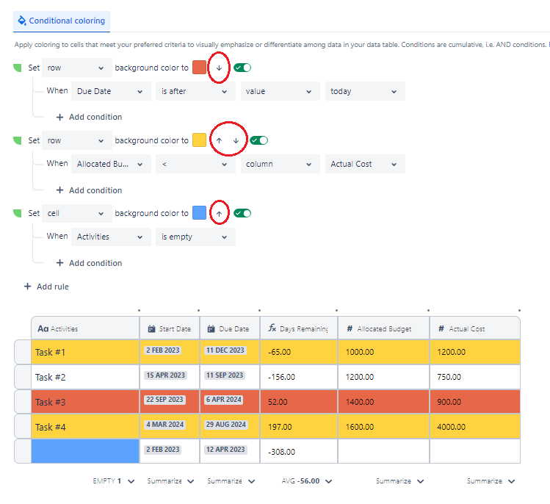
Task: Open the Actual Cost comparison dropdown
Action: 364,164
